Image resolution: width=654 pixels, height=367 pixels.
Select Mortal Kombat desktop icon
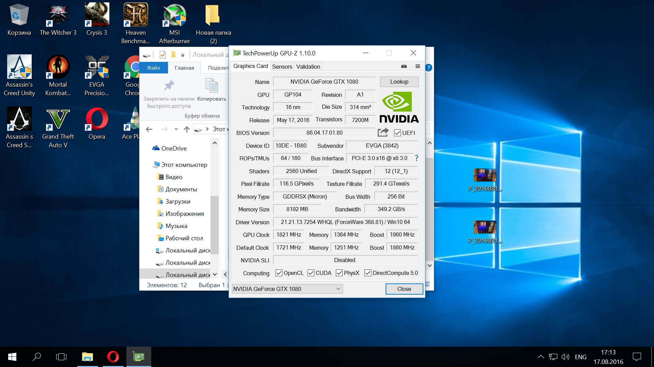click(58, 76)
